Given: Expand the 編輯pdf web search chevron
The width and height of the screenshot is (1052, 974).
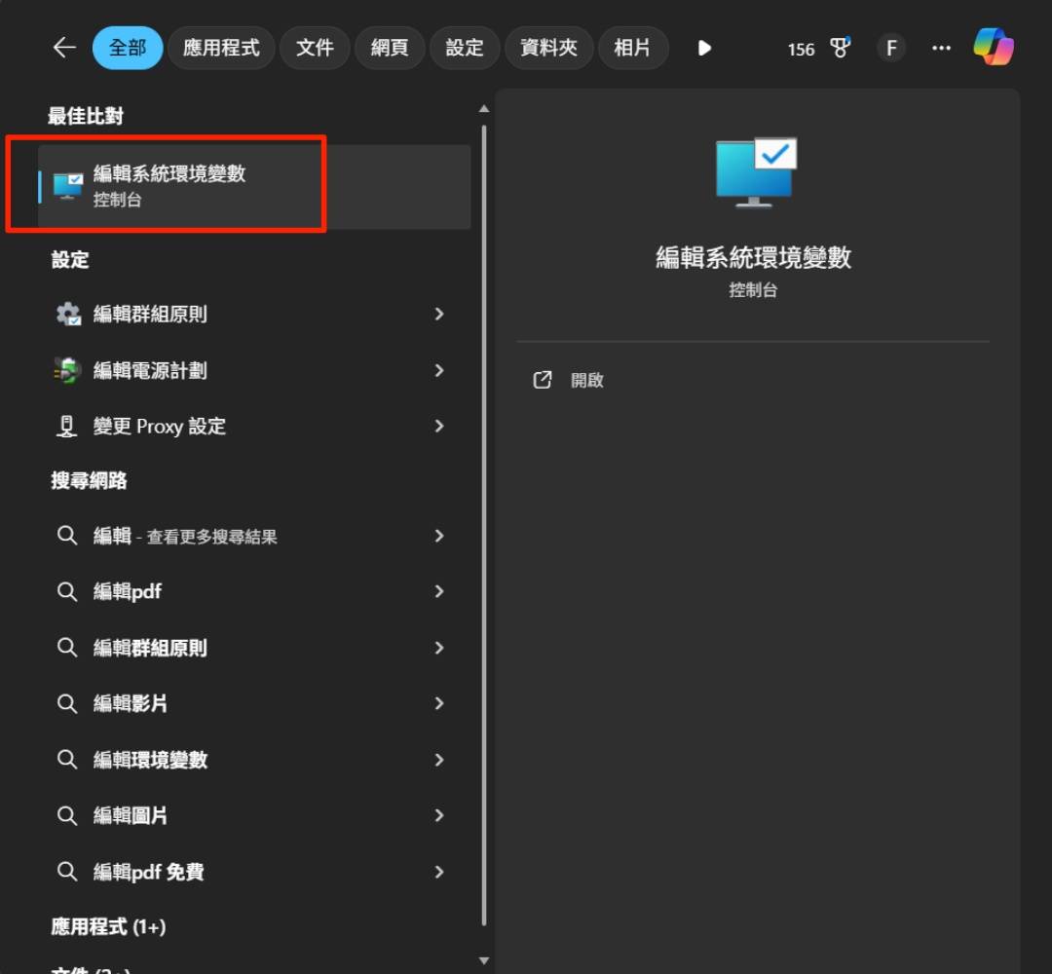Looking at the screenshot, I should pos(439,591).
